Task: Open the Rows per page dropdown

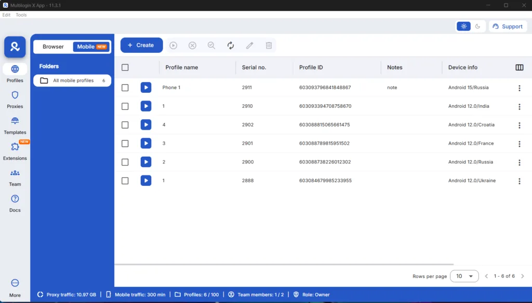Action: pos(464,276)
